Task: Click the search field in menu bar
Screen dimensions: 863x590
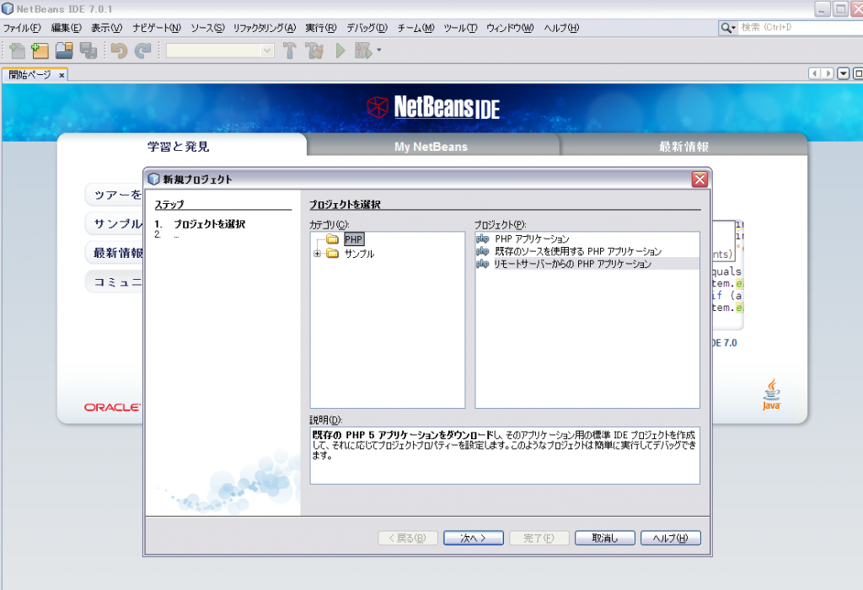Action: coord(801,28)
